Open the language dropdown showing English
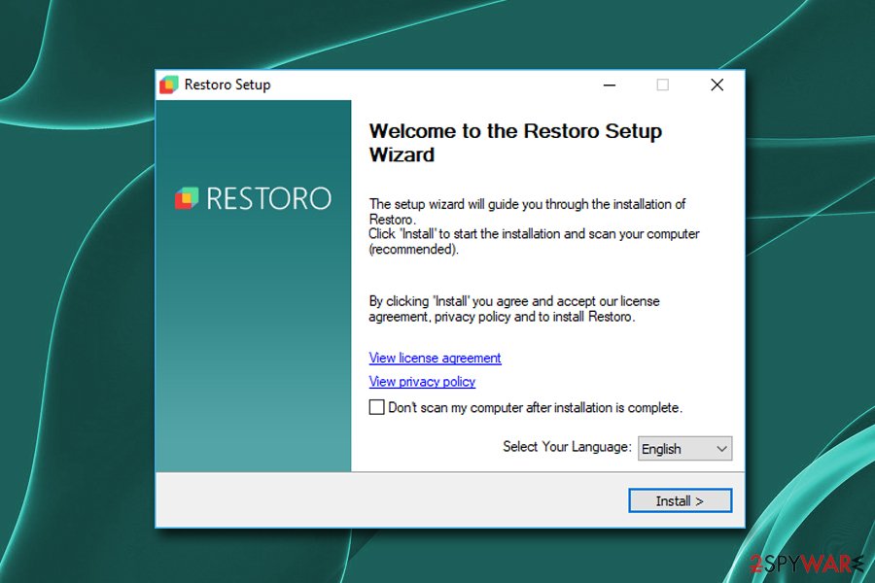Screen dimensions: 875x583 coord(684,449)
